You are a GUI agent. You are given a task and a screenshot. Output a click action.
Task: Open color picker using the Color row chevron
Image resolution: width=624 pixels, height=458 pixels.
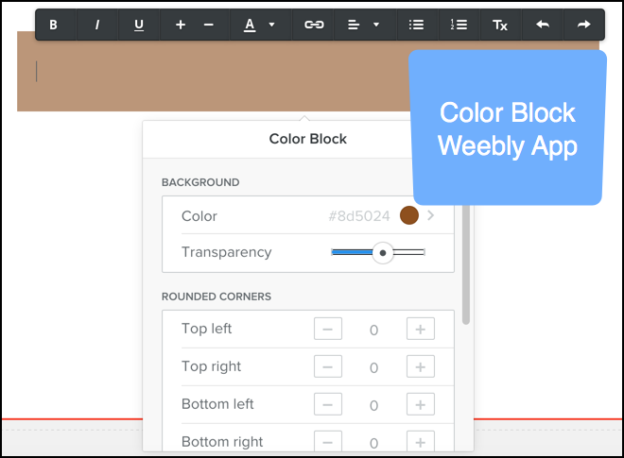coord(430,215)
